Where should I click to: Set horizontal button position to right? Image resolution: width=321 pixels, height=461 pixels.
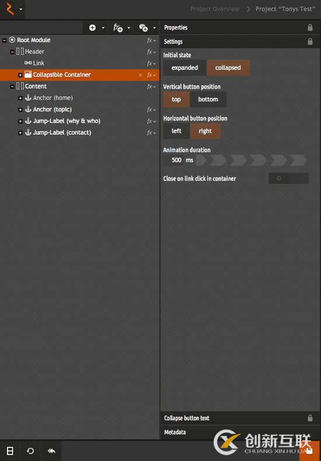[x=205, y=131]
